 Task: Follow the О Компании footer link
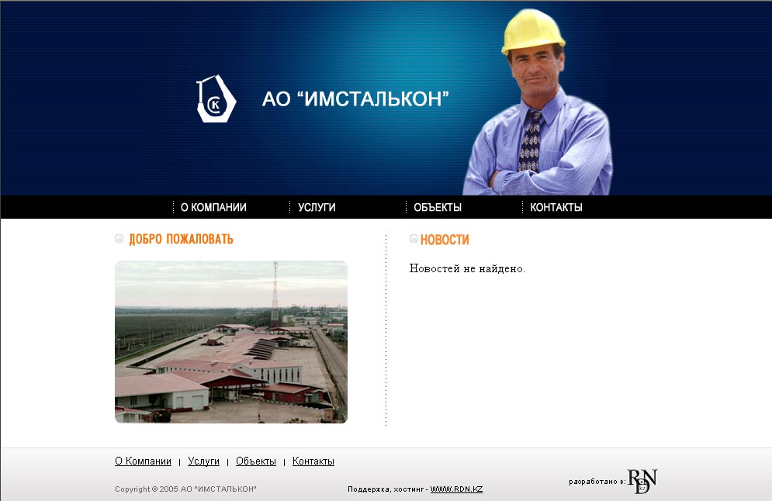[x=142, y=461]
